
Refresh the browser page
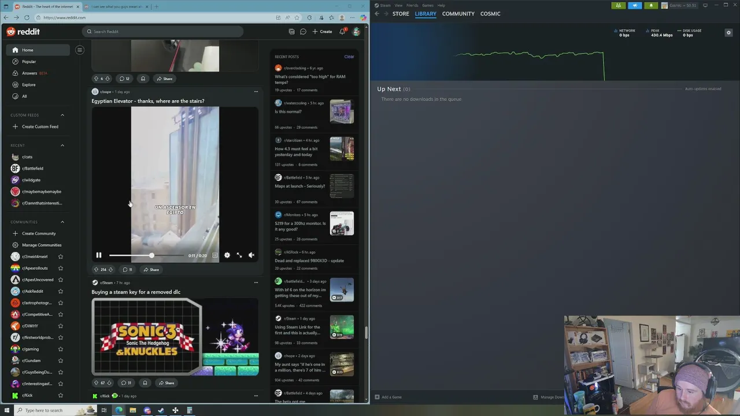27,17
